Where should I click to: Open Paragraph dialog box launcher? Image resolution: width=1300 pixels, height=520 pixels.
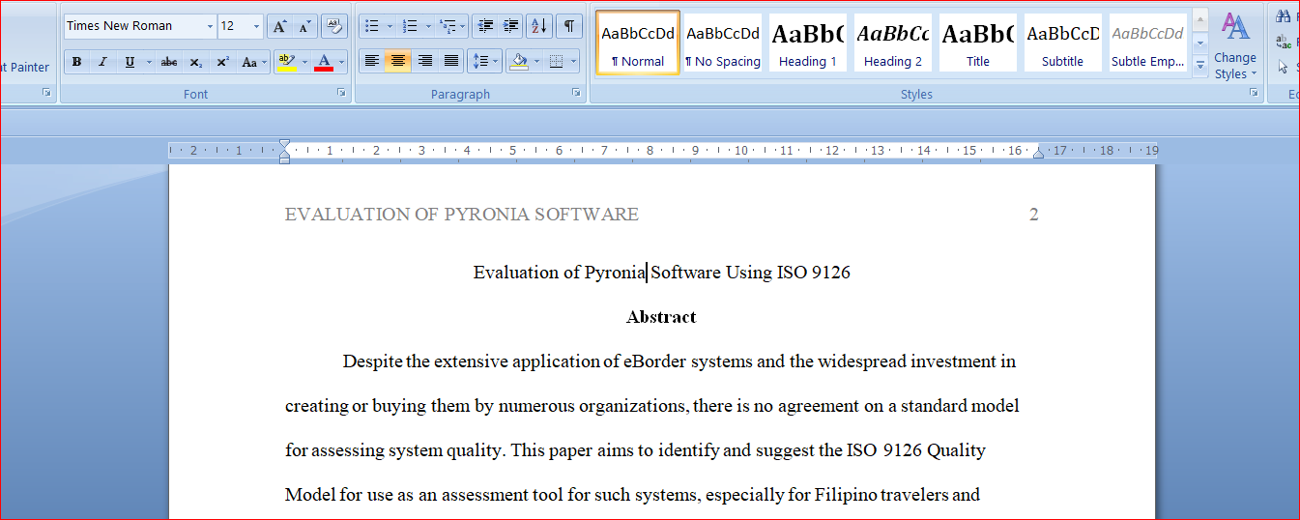576,93
